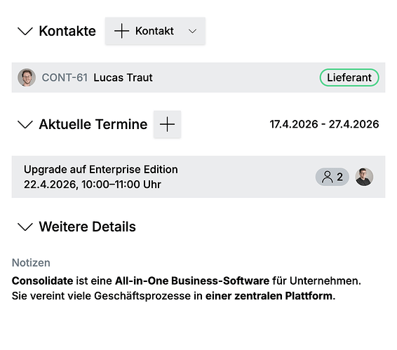Add a new appointment with plus icon
Viewport: 397px width, 350px height.
point(167,124)
